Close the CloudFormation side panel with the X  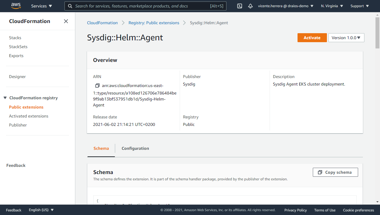tap(66, 21)
